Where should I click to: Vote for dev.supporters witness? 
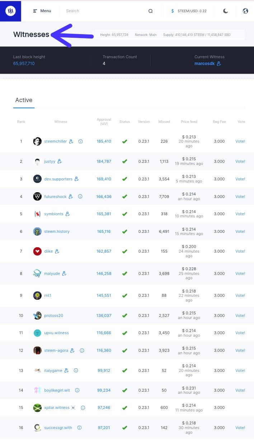(x=240, y=179)
